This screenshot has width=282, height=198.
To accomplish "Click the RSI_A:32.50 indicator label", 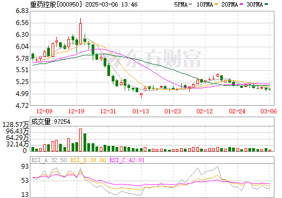I will click(x=49, y=160).
